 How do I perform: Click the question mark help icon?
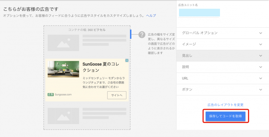[142, 35]
